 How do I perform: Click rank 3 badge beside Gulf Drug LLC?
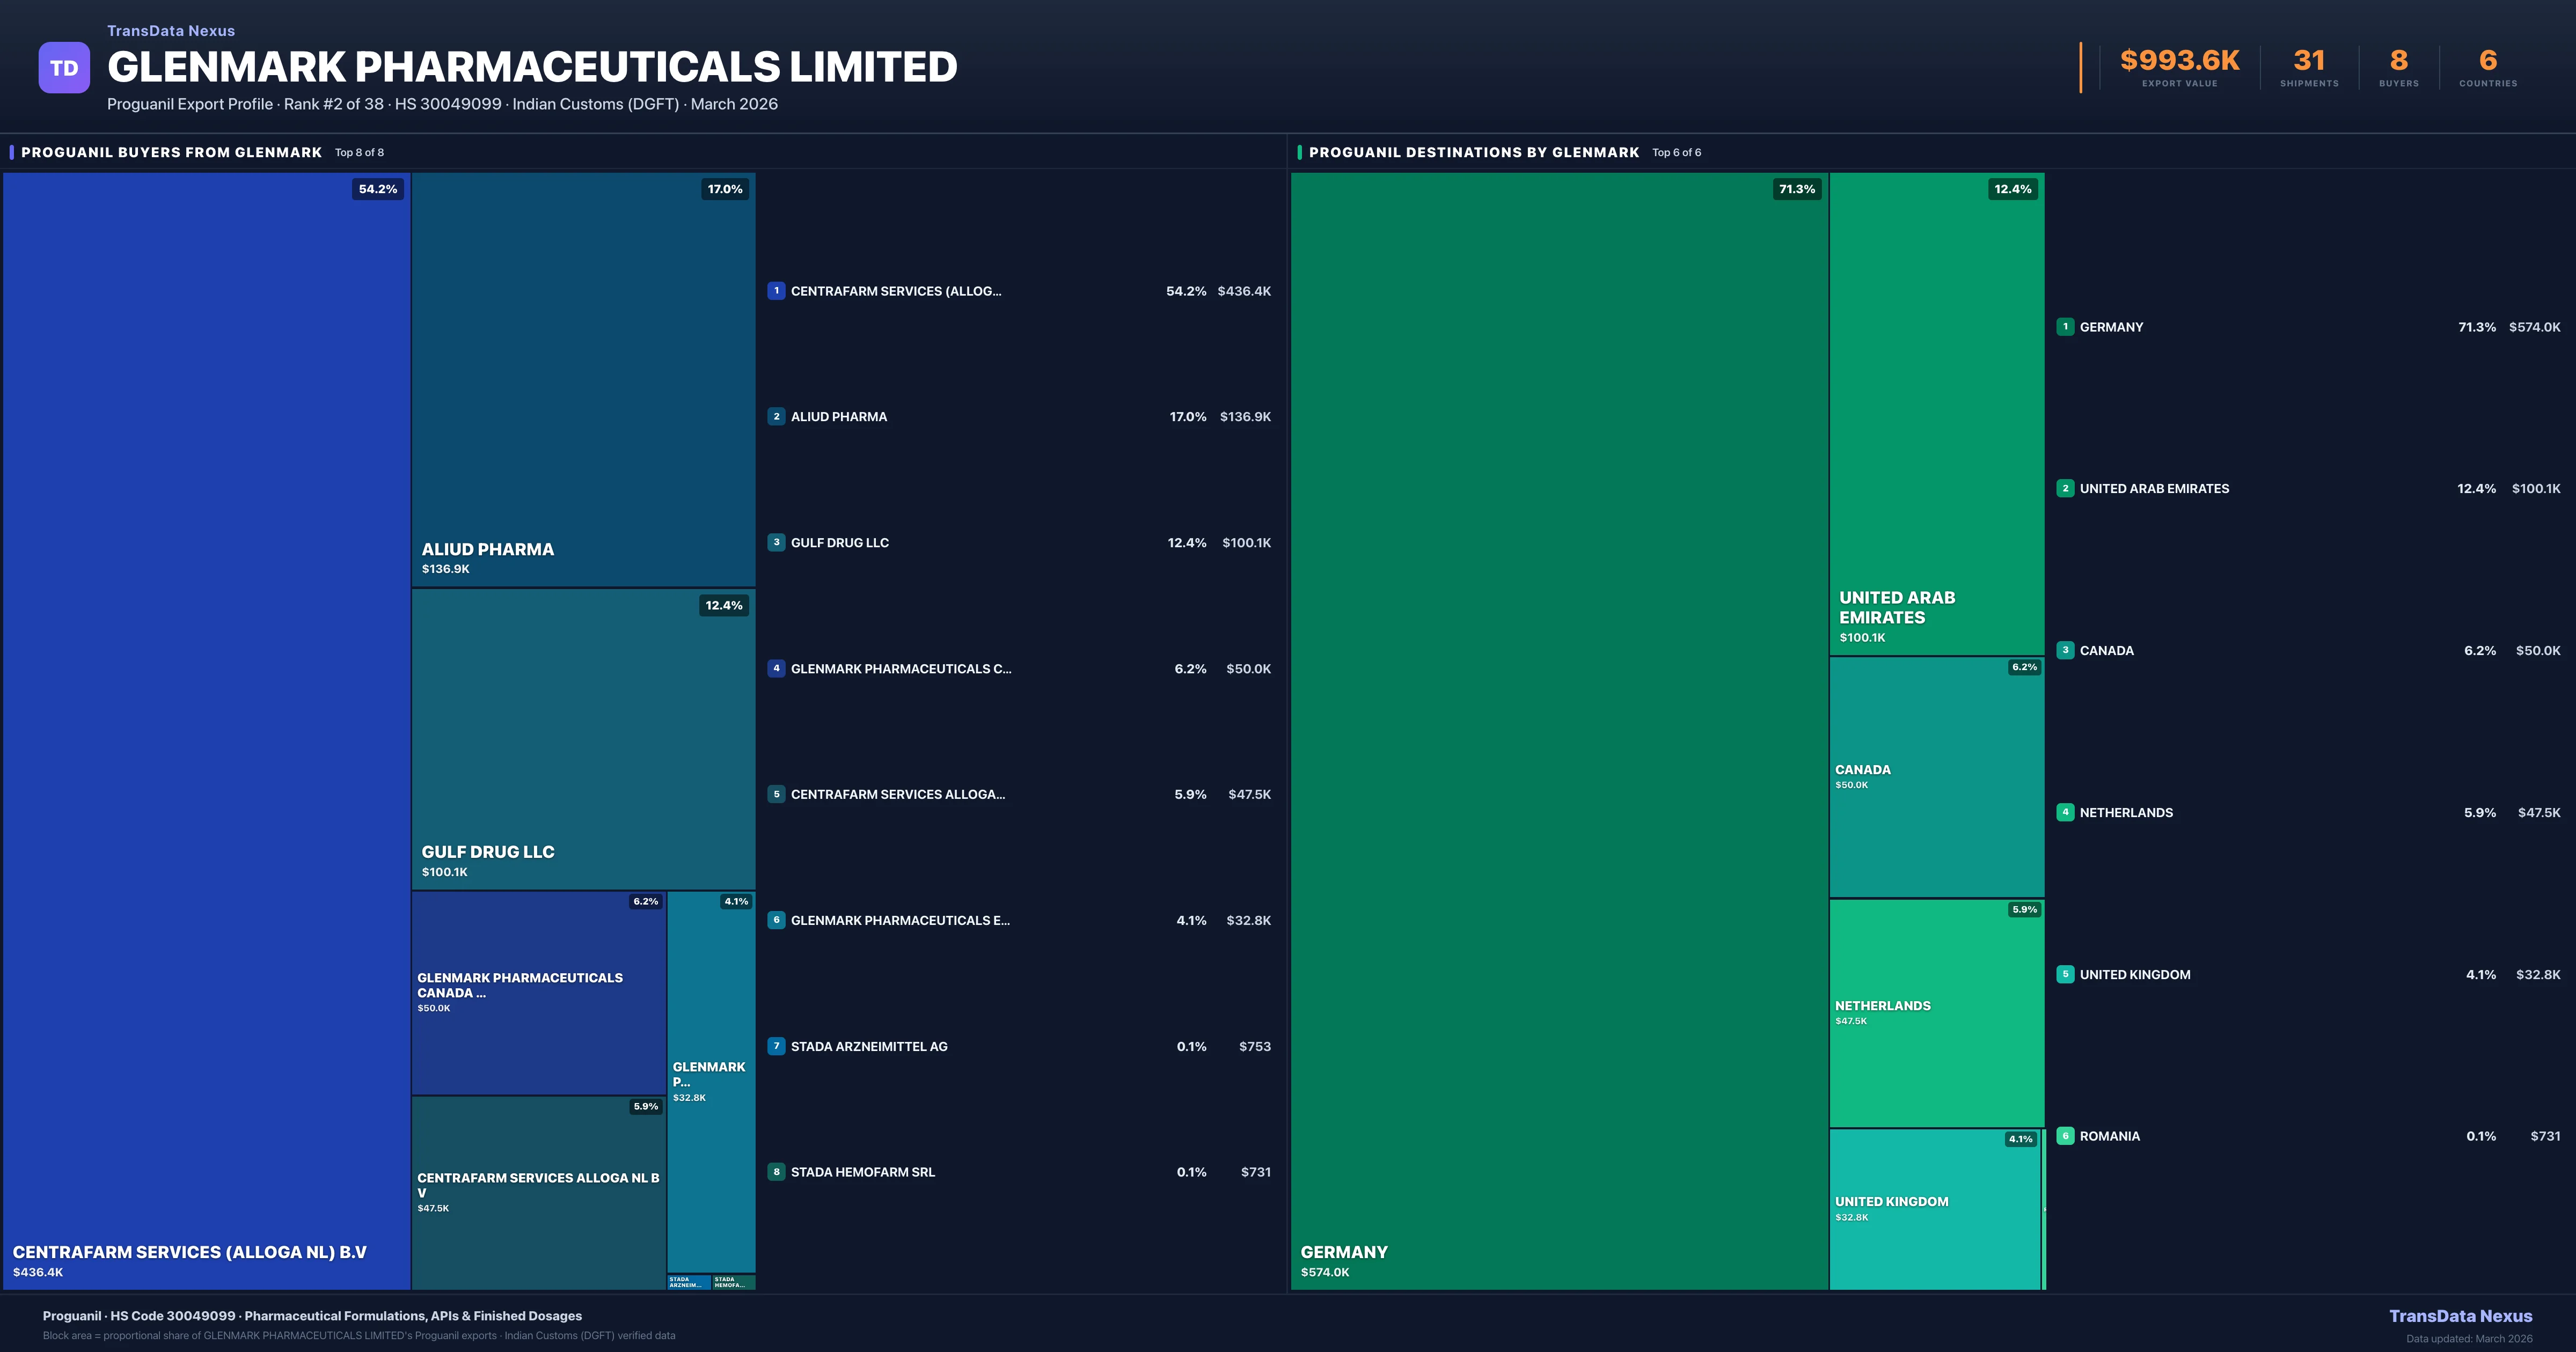coord(776,543)
